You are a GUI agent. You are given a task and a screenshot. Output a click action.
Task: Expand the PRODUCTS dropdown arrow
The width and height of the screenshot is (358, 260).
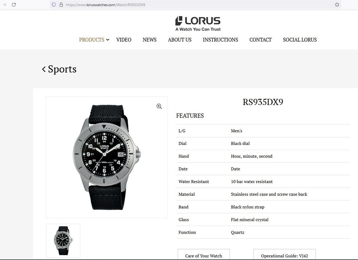107,40
